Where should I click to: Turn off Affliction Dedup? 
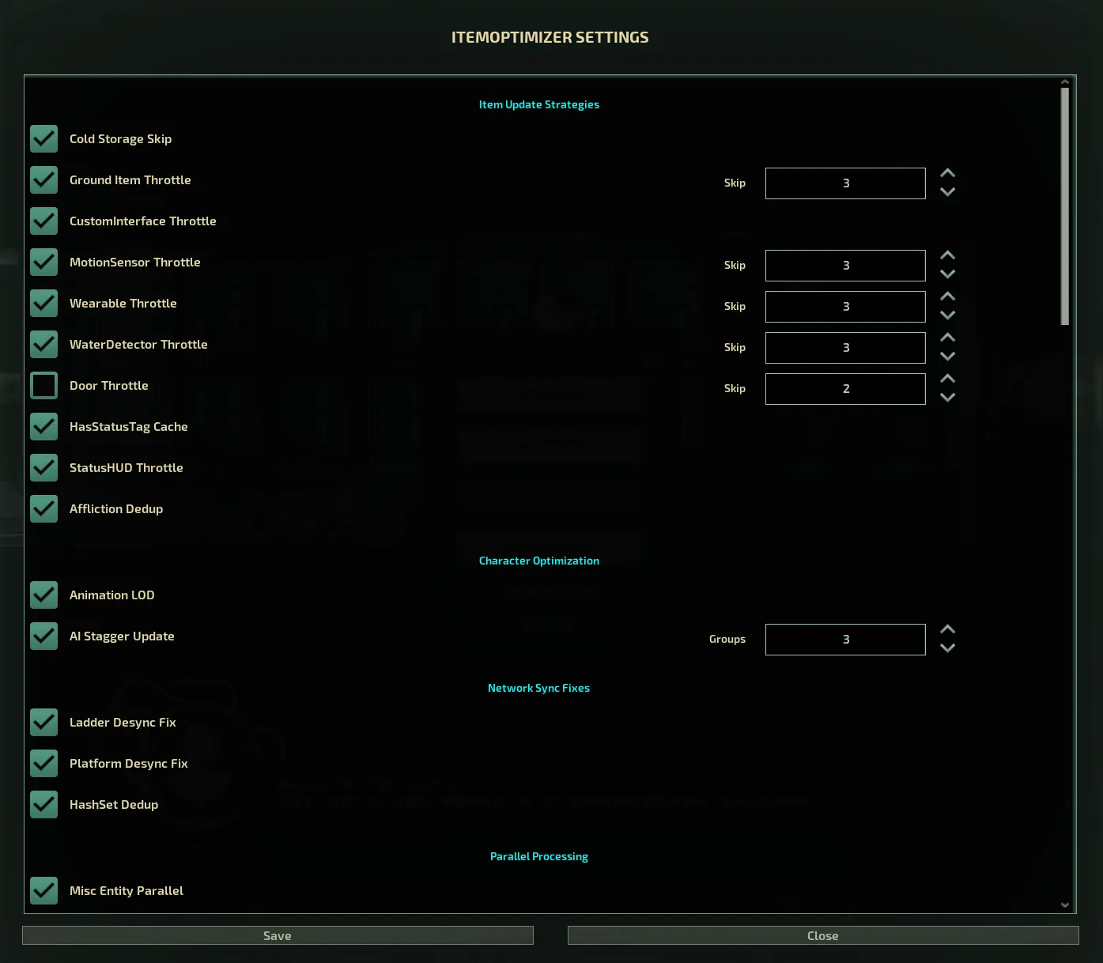44,509
